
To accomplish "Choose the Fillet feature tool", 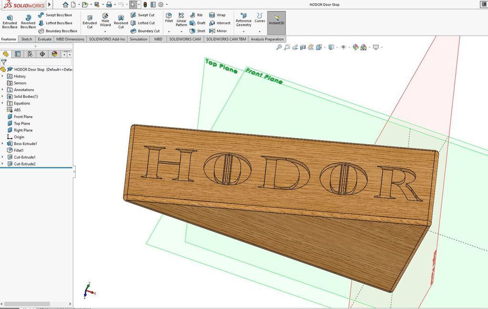I will click(169, 18).
